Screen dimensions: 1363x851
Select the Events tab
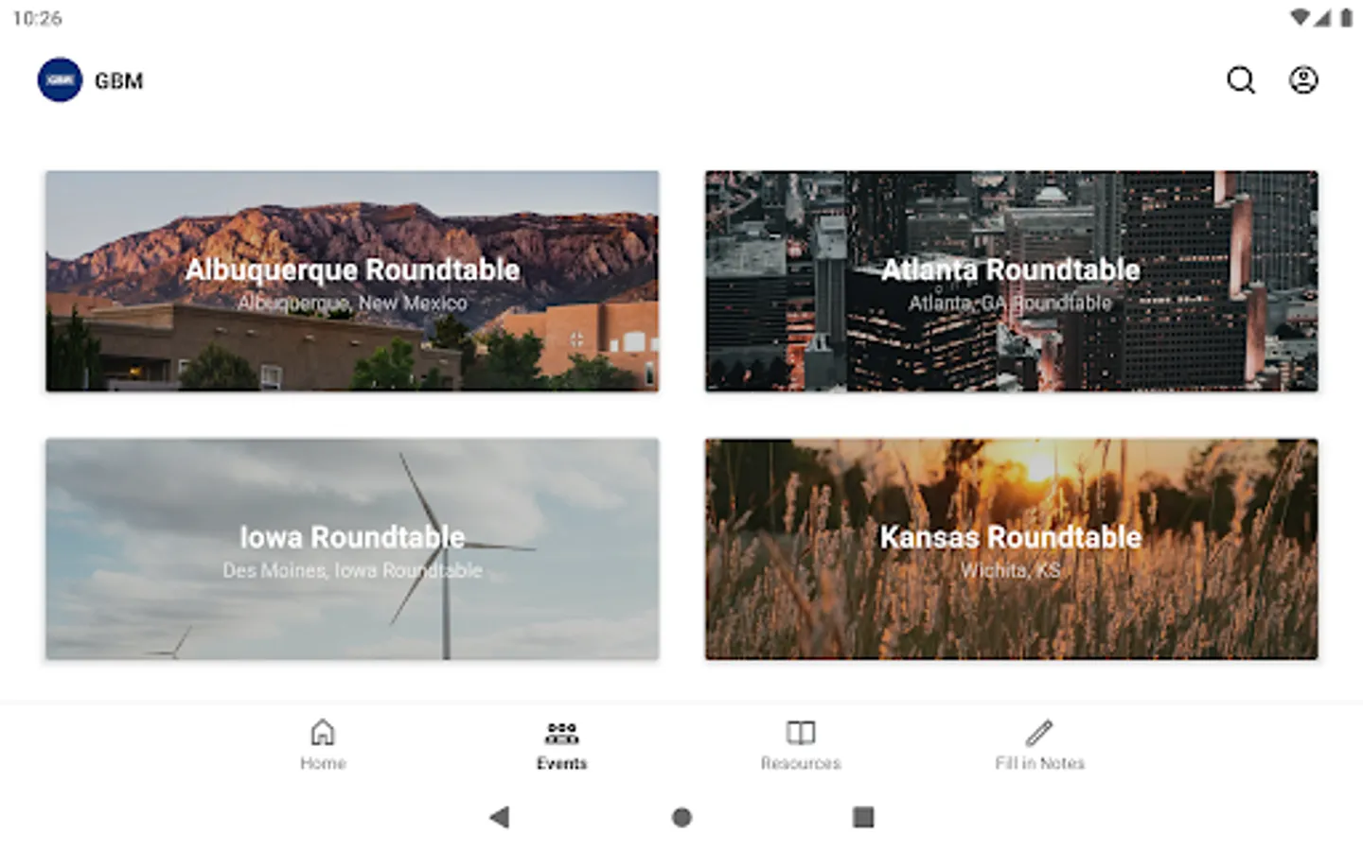[562, 745]
